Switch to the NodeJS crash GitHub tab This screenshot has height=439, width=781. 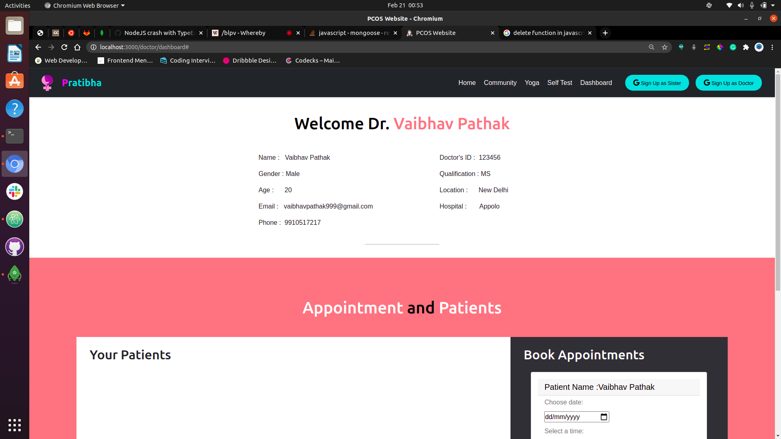159,33
